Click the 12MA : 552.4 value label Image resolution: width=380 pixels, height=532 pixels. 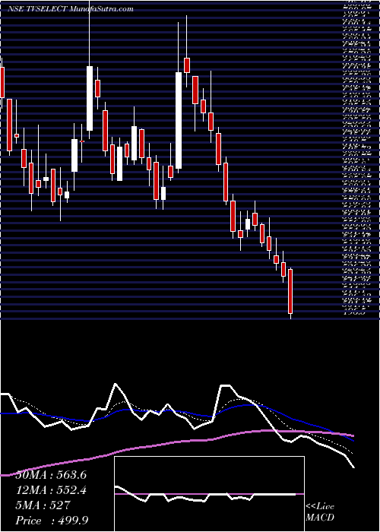click(x=51, y=490)
